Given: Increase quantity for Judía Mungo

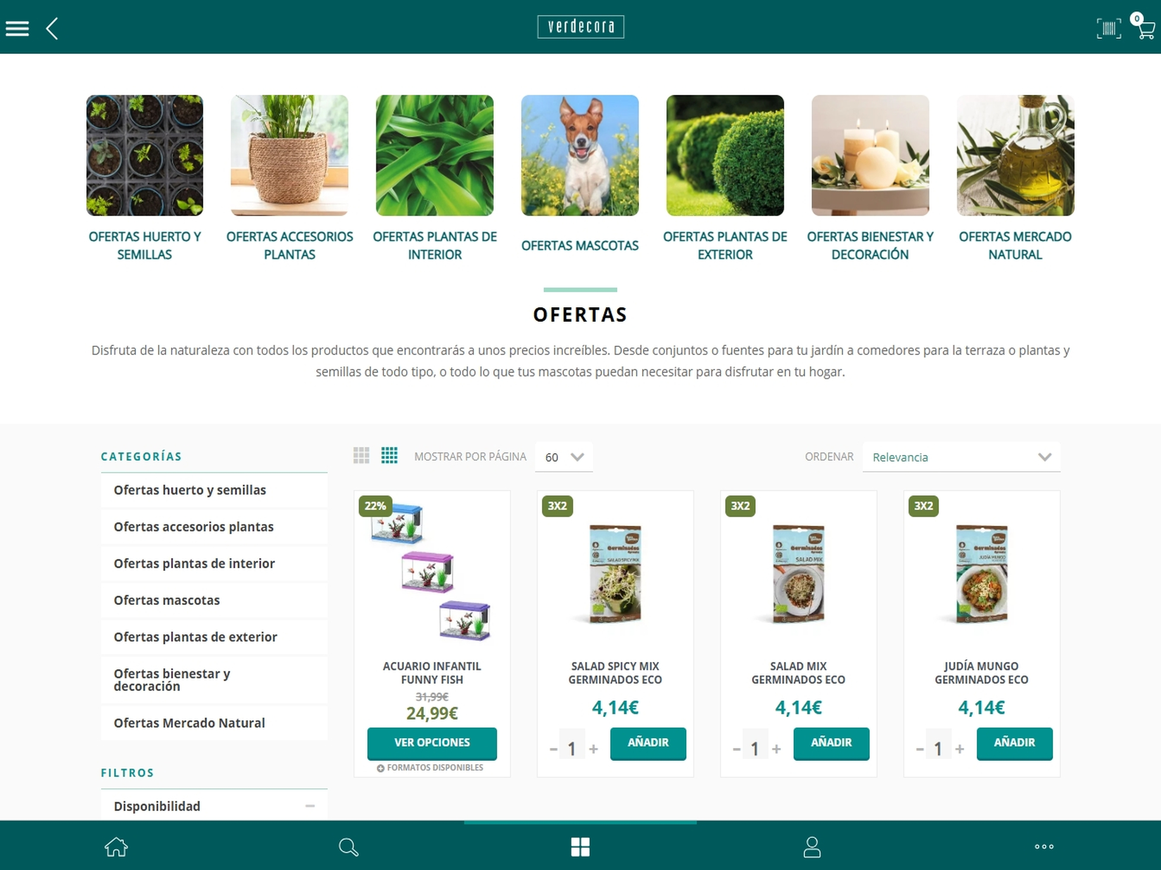Looking at the screenshot, I should coord(960,749).
